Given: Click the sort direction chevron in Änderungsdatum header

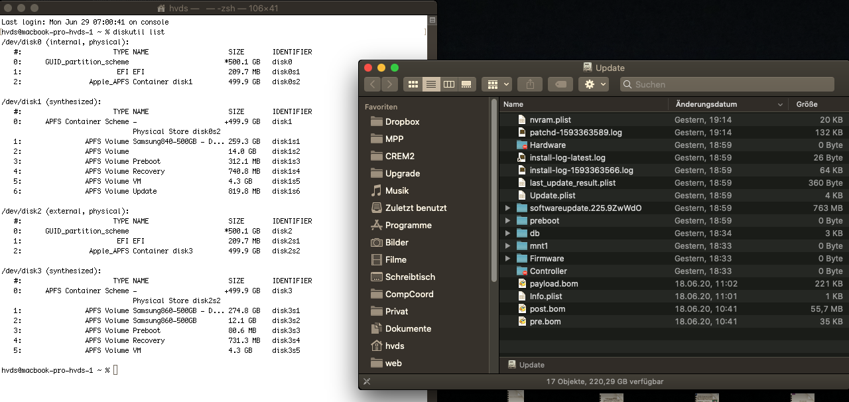Looking at the screenshot, I should 780,105.
